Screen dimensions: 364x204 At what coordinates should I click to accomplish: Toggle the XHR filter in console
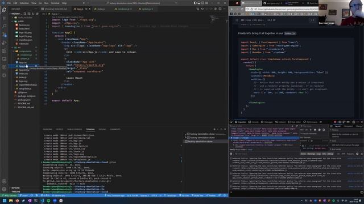(x=343, y=154)
